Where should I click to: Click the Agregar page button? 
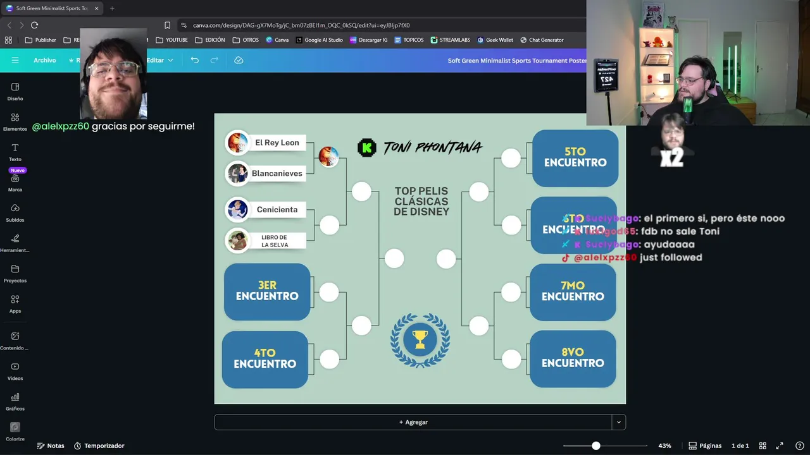coord(413,422)
